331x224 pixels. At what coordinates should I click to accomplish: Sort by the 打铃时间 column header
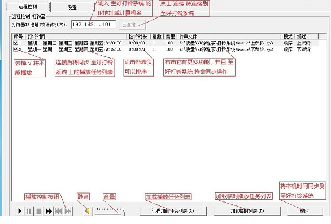(76, 37)
